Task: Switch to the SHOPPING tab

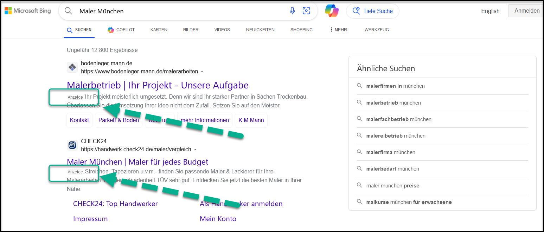Action: pos(301,30)
